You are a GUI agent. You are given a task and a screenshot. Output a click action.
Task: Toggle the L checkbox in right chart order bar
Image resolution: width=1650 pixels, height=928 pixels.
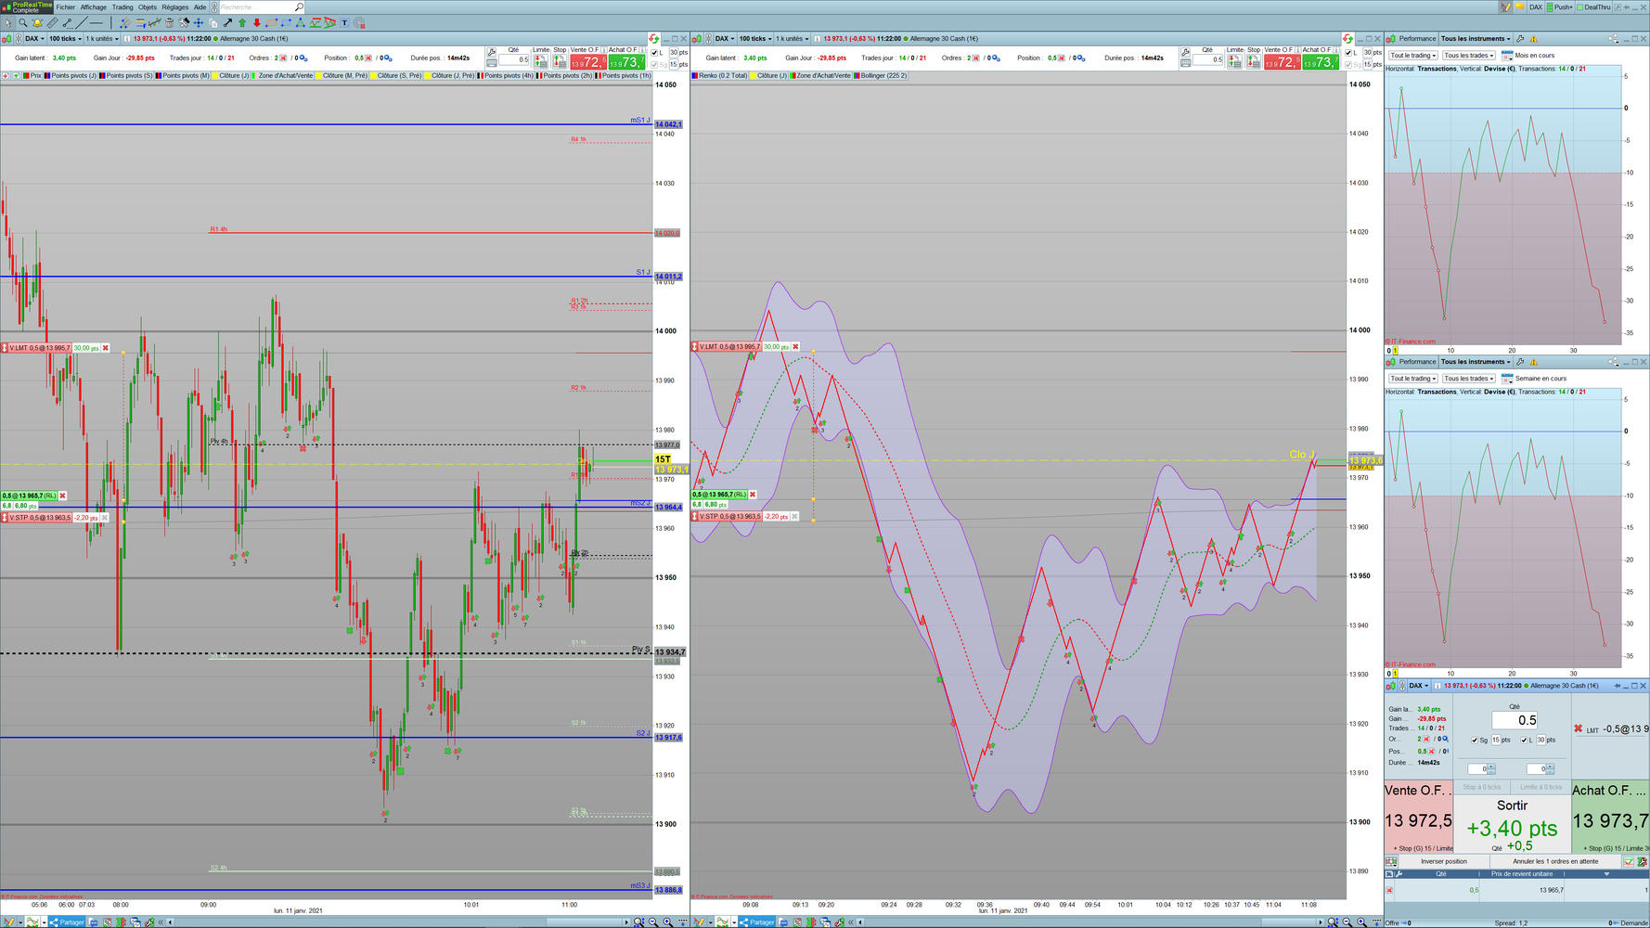coord(1348,53)
